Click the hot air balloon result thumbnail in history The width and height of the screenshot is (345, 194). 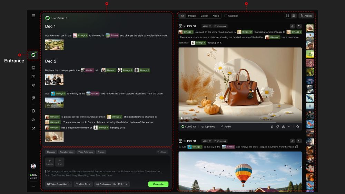55,103
